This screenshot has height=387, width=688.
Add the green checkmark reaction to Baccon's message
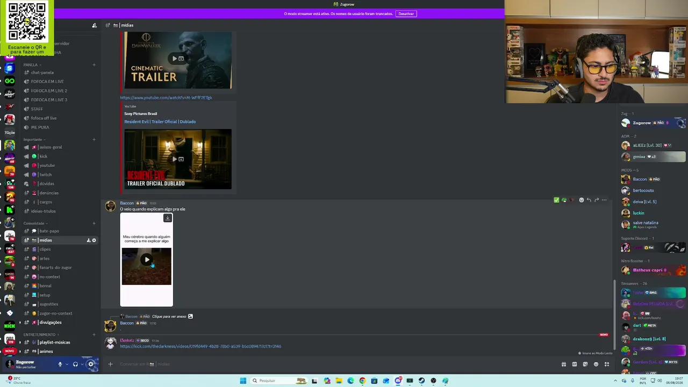[556, 200]
